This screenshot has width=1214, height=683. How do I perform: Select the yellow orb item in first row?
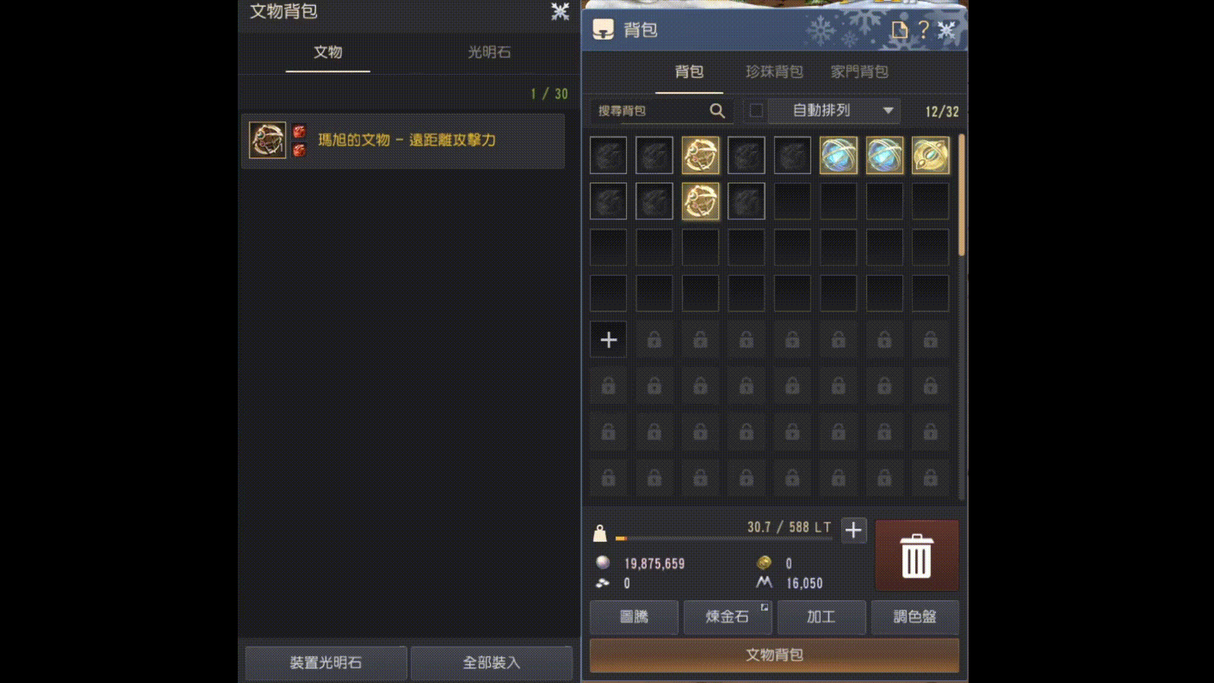click(930, 155)
